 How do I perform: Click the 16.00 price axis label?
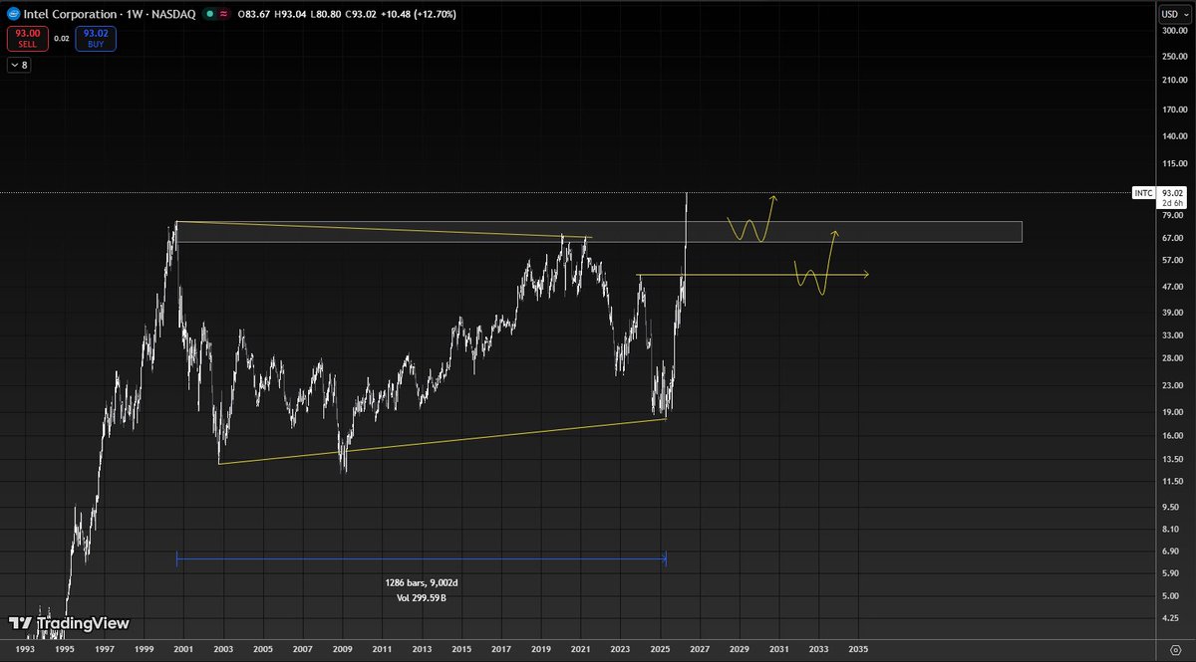(x=1172, y=437)
